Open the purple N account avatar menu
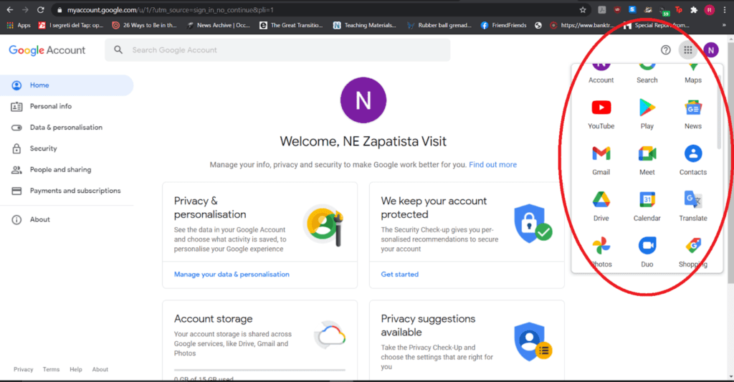734x382 pixels. [x=710, y=50]
